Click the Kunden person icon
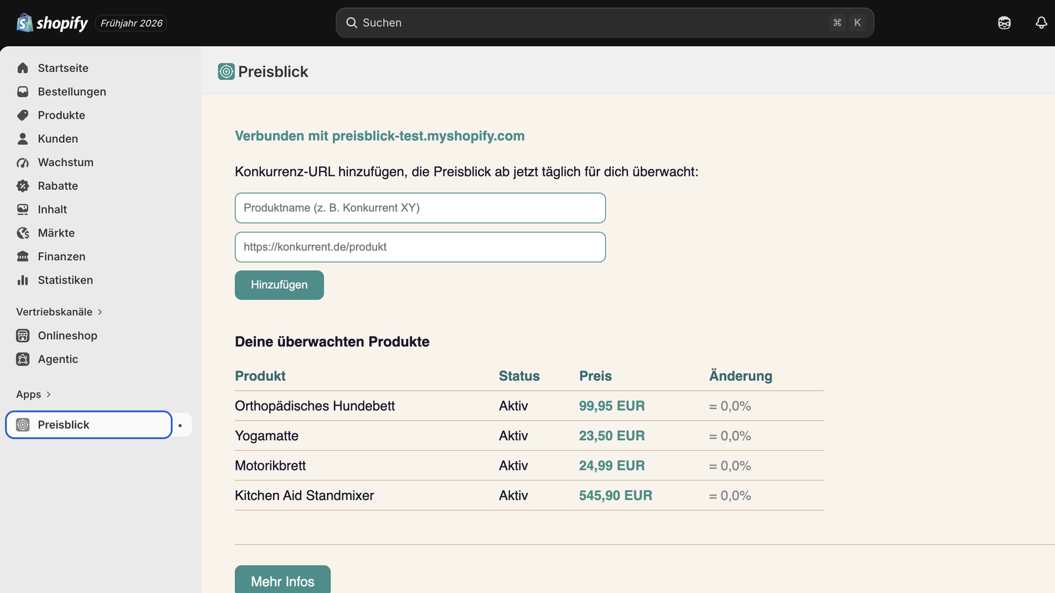 pyautogui.click(x=23, y=138)
